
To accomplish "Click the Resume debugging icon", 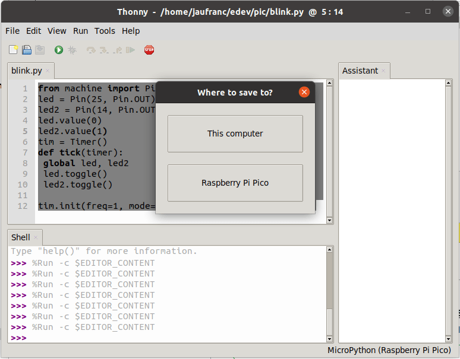I will point(130,50).
